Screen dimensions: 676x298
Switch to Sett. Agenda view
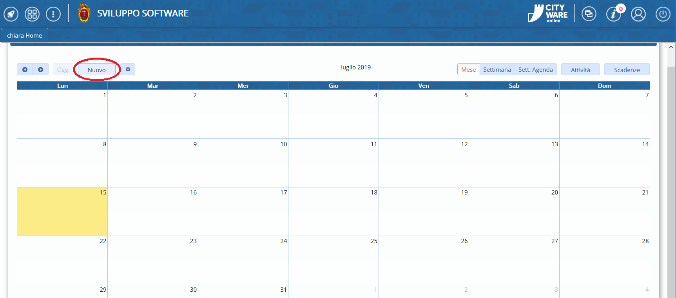pos(535,69)
